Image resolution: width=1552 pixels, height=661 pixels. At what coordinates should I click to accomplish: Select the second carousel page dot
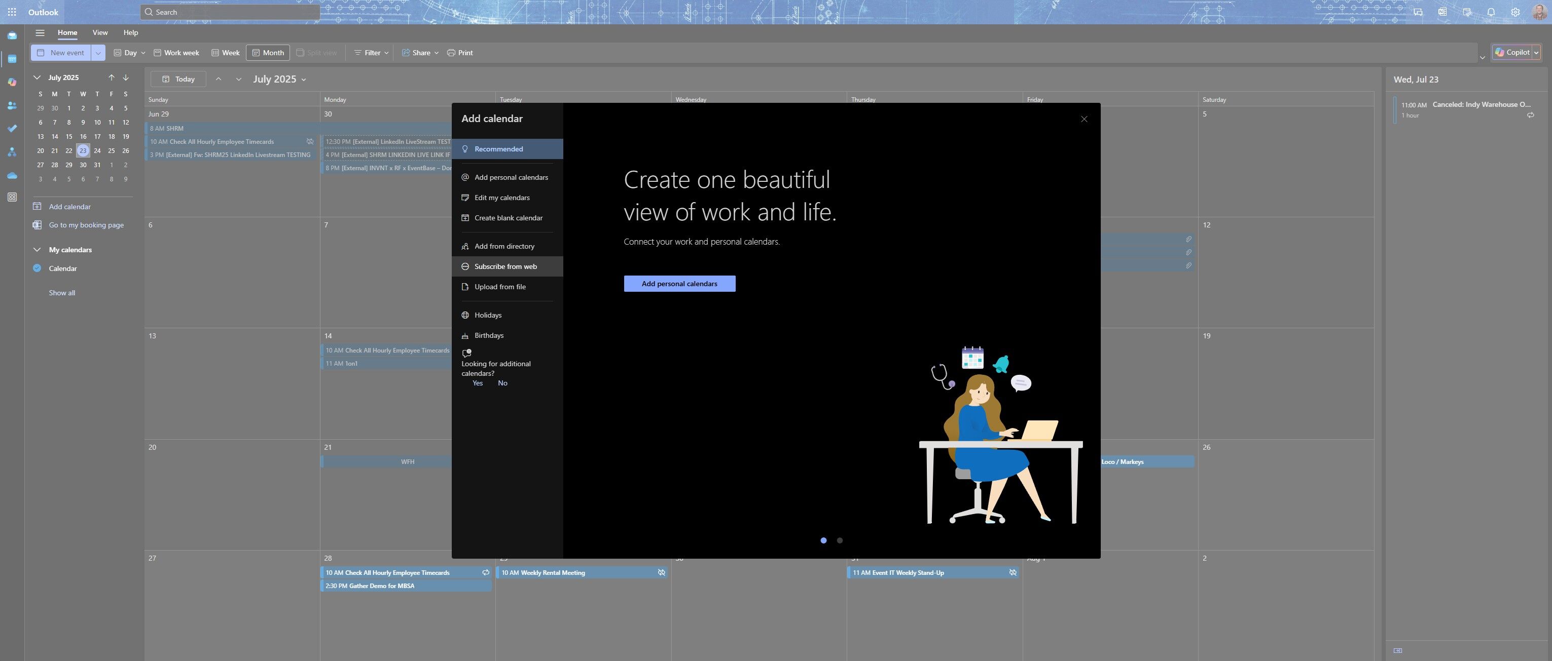839,540
